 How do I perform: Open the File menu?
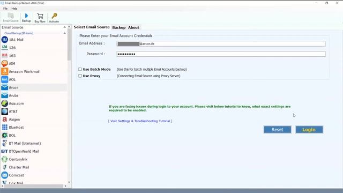pos(5,9)
